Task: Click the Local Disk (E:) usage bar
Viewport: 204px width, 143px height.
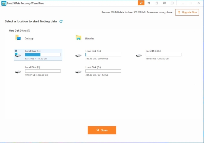Action: tap(164, 55)
